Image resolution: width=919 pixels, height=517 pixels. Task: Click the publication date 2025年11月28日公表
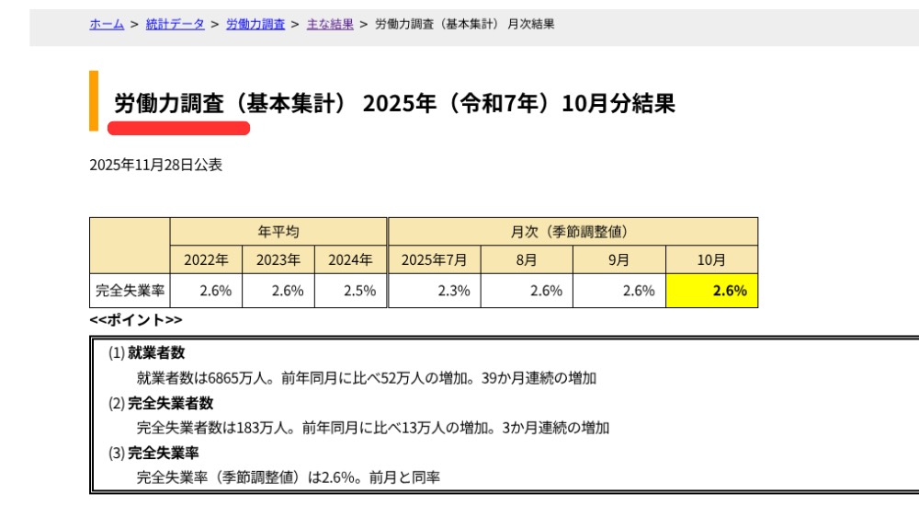coord(155,166)
